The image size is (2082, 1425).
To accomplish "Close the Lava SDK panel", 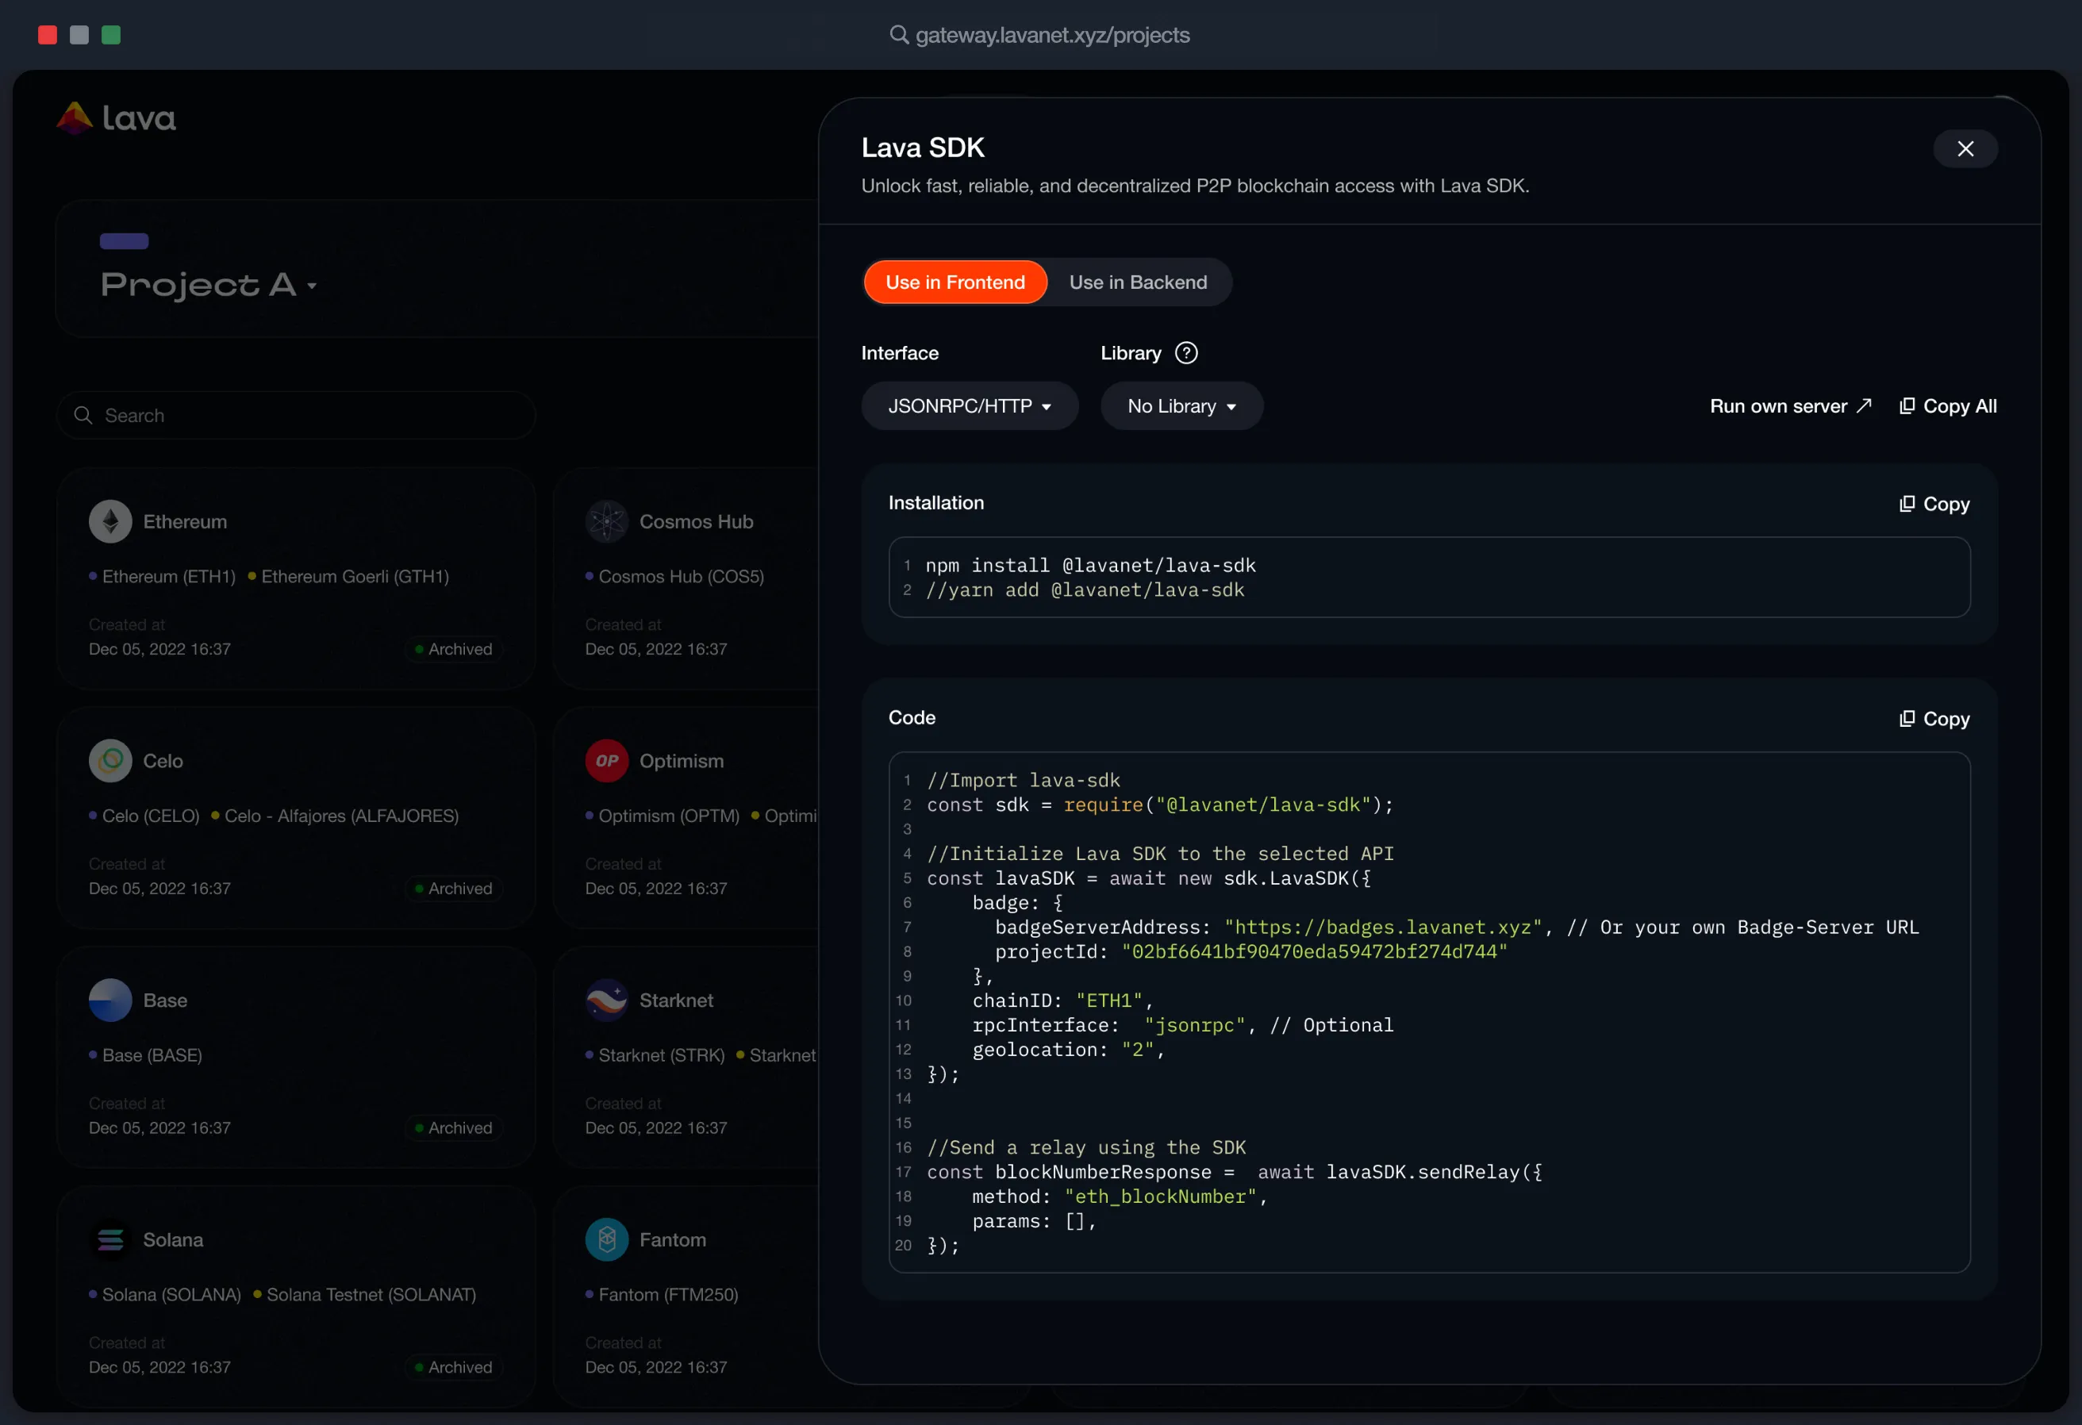I will point(1965,148).
